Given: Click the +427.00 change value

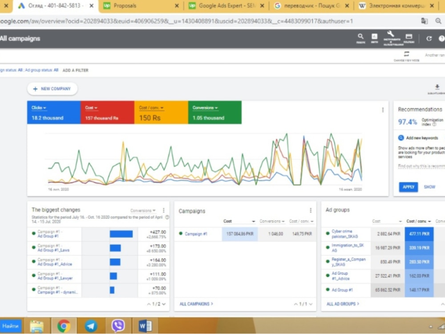Looking at the screenshot, I should tap(158, 232).
